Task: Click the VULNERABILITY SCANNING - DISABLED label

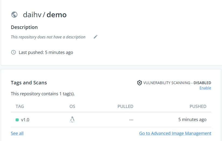Action: click(177, 83)
